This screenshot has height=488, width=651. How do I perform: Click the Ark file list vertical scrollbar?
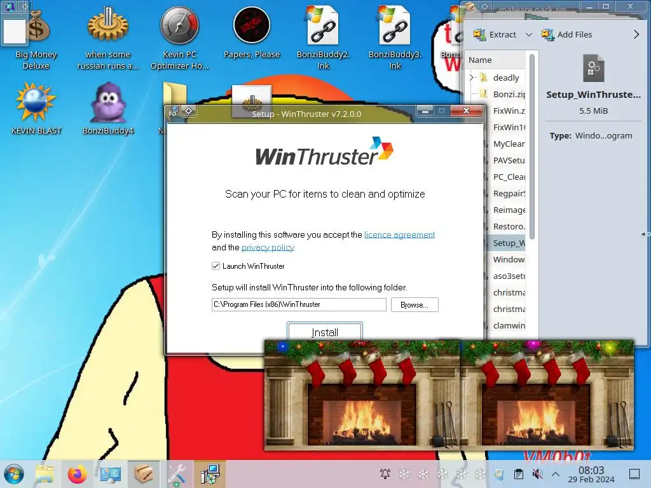pos(532,146)
